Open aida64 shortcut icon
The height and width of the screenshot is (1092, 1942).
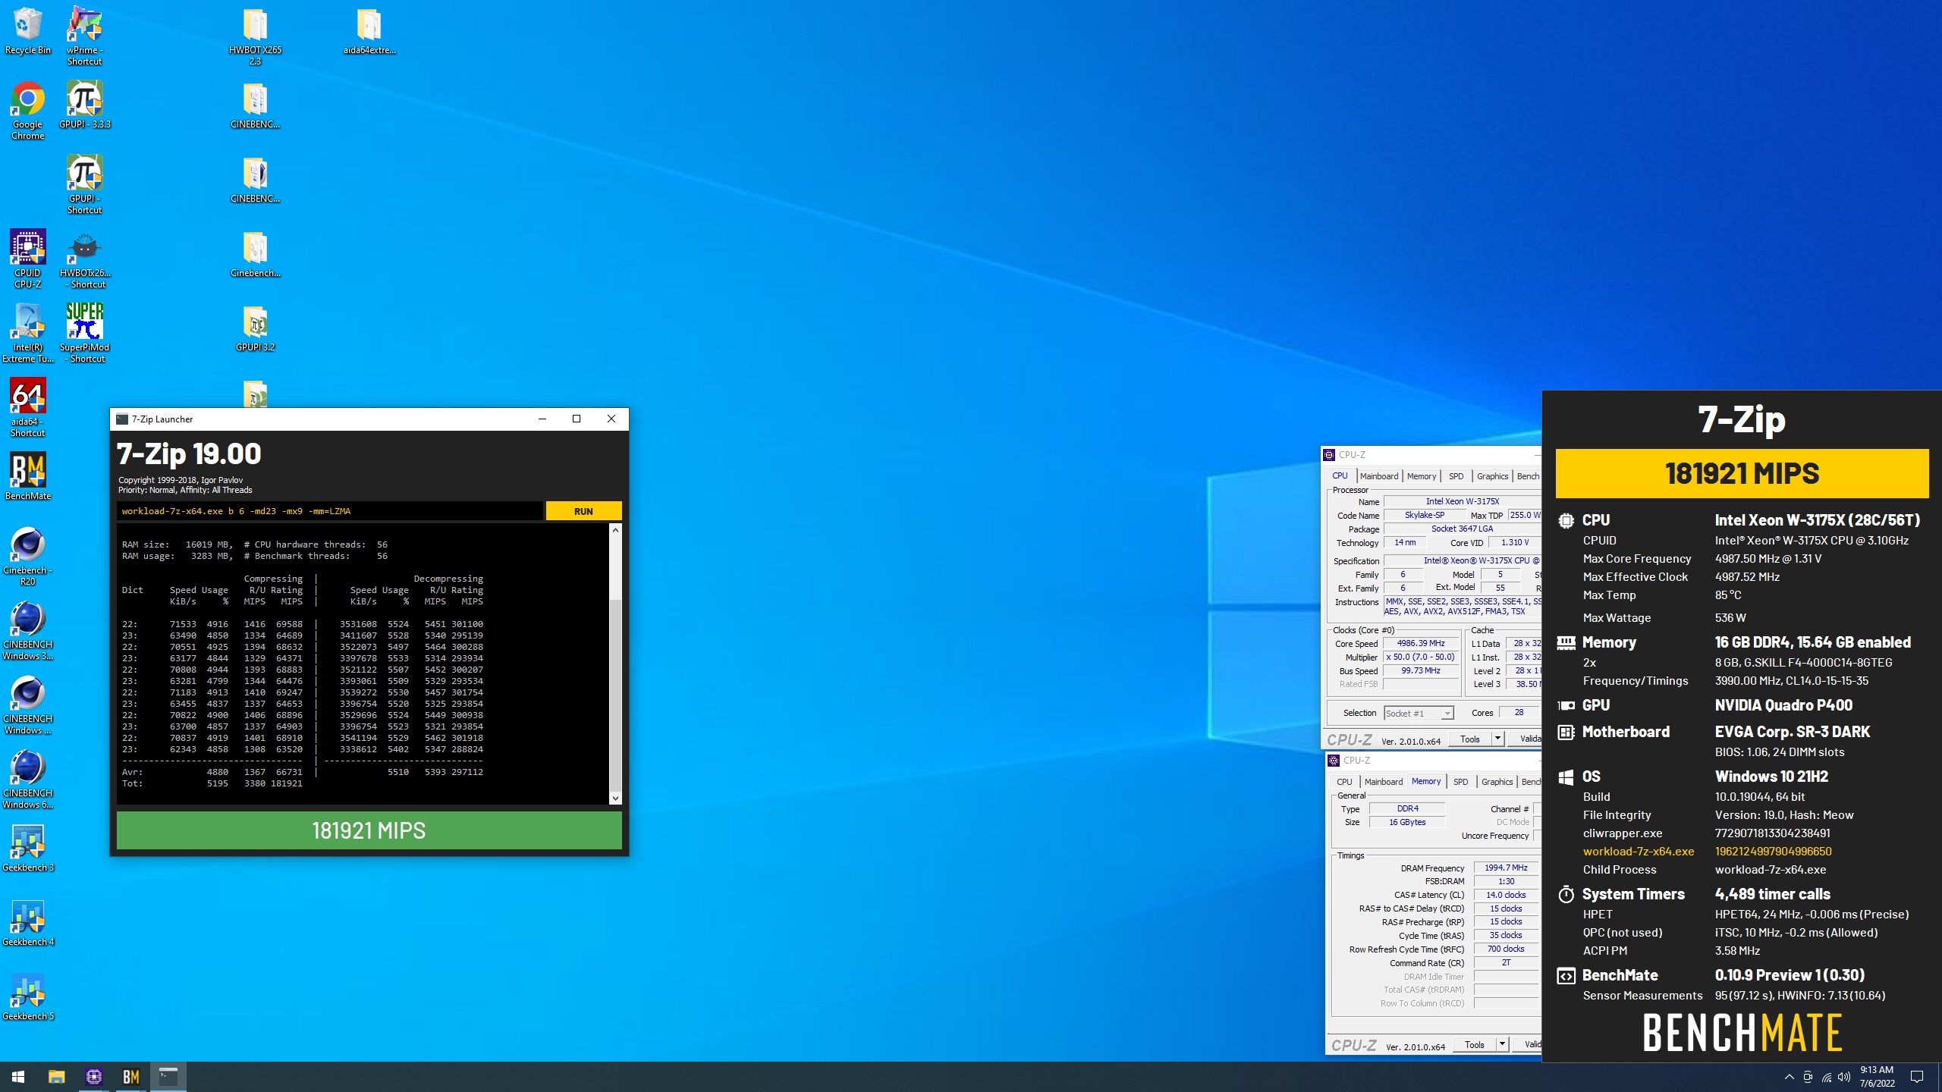(28, 408)
